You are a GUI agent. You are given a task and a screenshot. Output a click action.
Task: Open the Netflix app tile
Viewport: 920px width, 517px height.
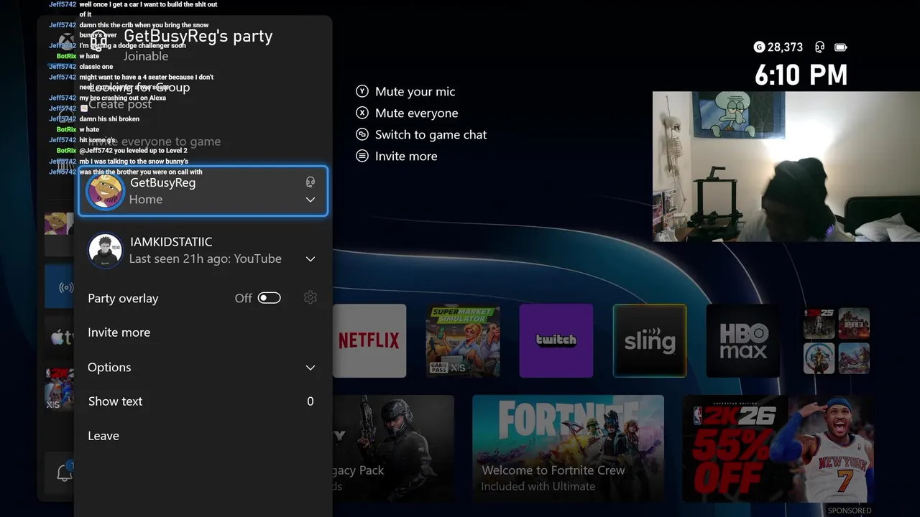[x=369, y=340]
